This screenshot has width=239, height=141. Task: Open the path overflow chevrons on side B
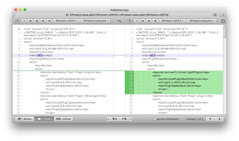137,21
